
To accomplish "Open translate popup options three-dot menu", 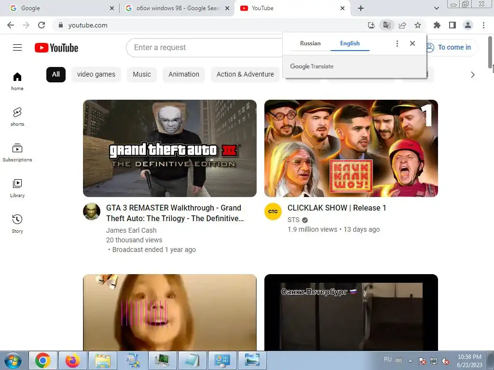I will (398, 43).
